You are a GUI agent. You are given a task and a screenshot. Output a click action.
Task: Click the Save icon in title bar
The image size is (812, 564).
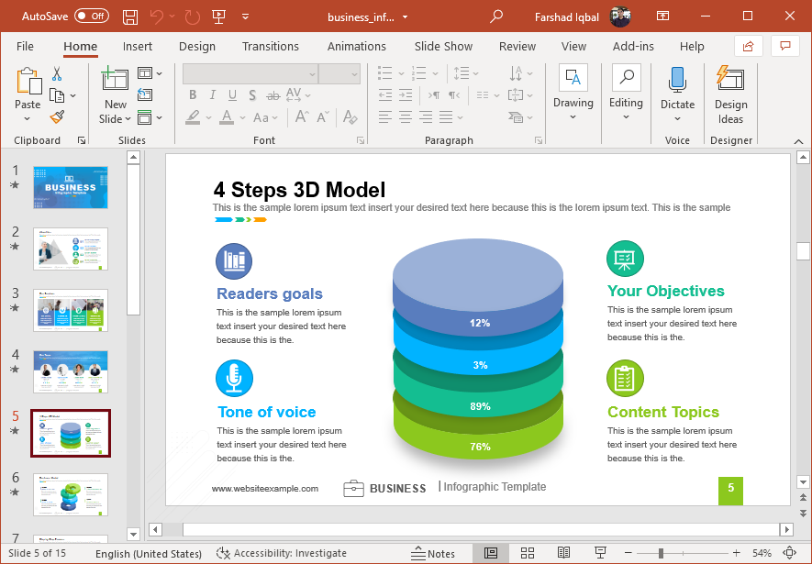click(130, 17)
